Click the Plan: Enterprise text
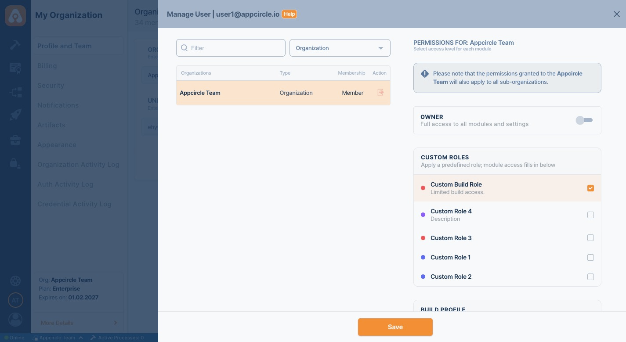Viewport: 626px width, 342px height. pos(59,288)
